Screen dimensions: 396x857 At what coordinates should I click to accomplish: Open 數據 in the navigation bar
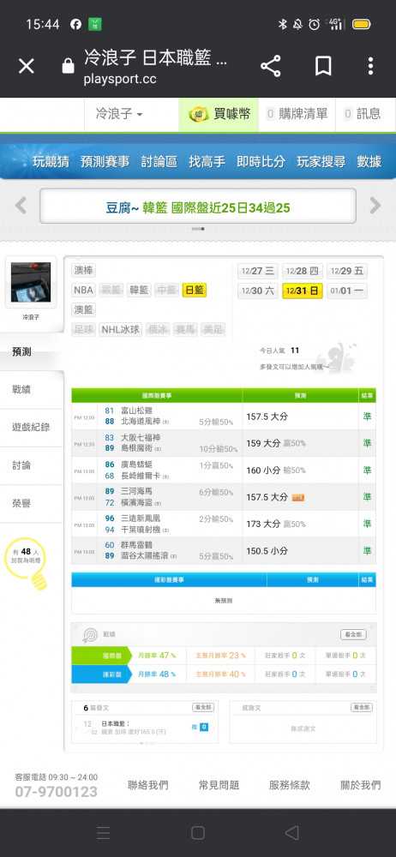[369, 162]
